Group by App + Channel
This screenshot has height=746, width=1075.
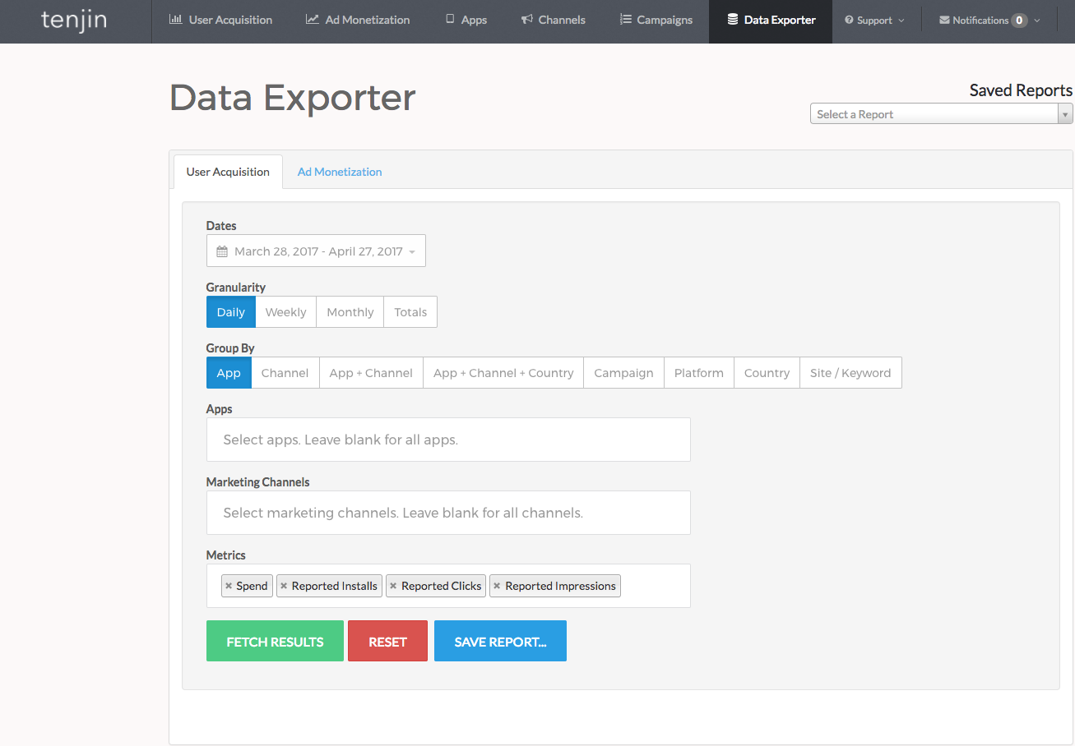click(371, 373)
